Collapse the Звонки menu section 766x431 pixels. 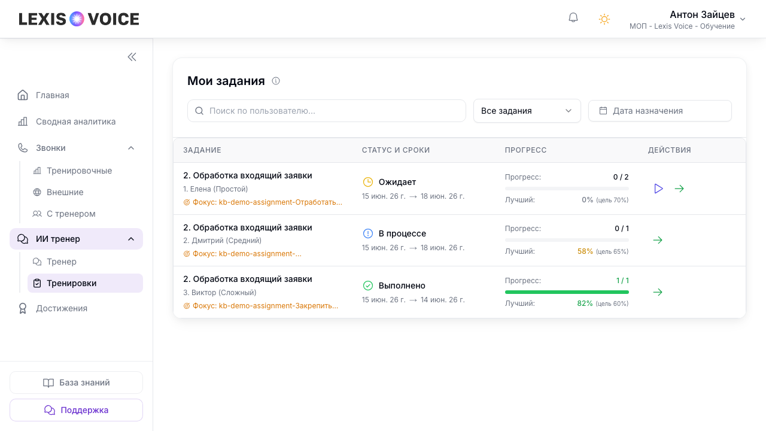(x=131, y=148)
